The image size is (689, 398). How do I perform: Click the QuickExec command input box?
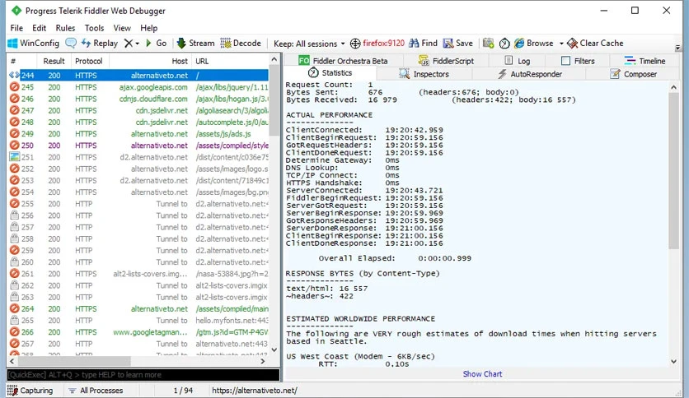(x=143, y=375)
